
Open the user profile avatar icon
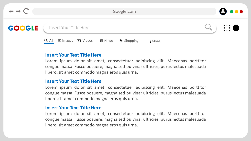pyautogui.click(x=223, y=11)
